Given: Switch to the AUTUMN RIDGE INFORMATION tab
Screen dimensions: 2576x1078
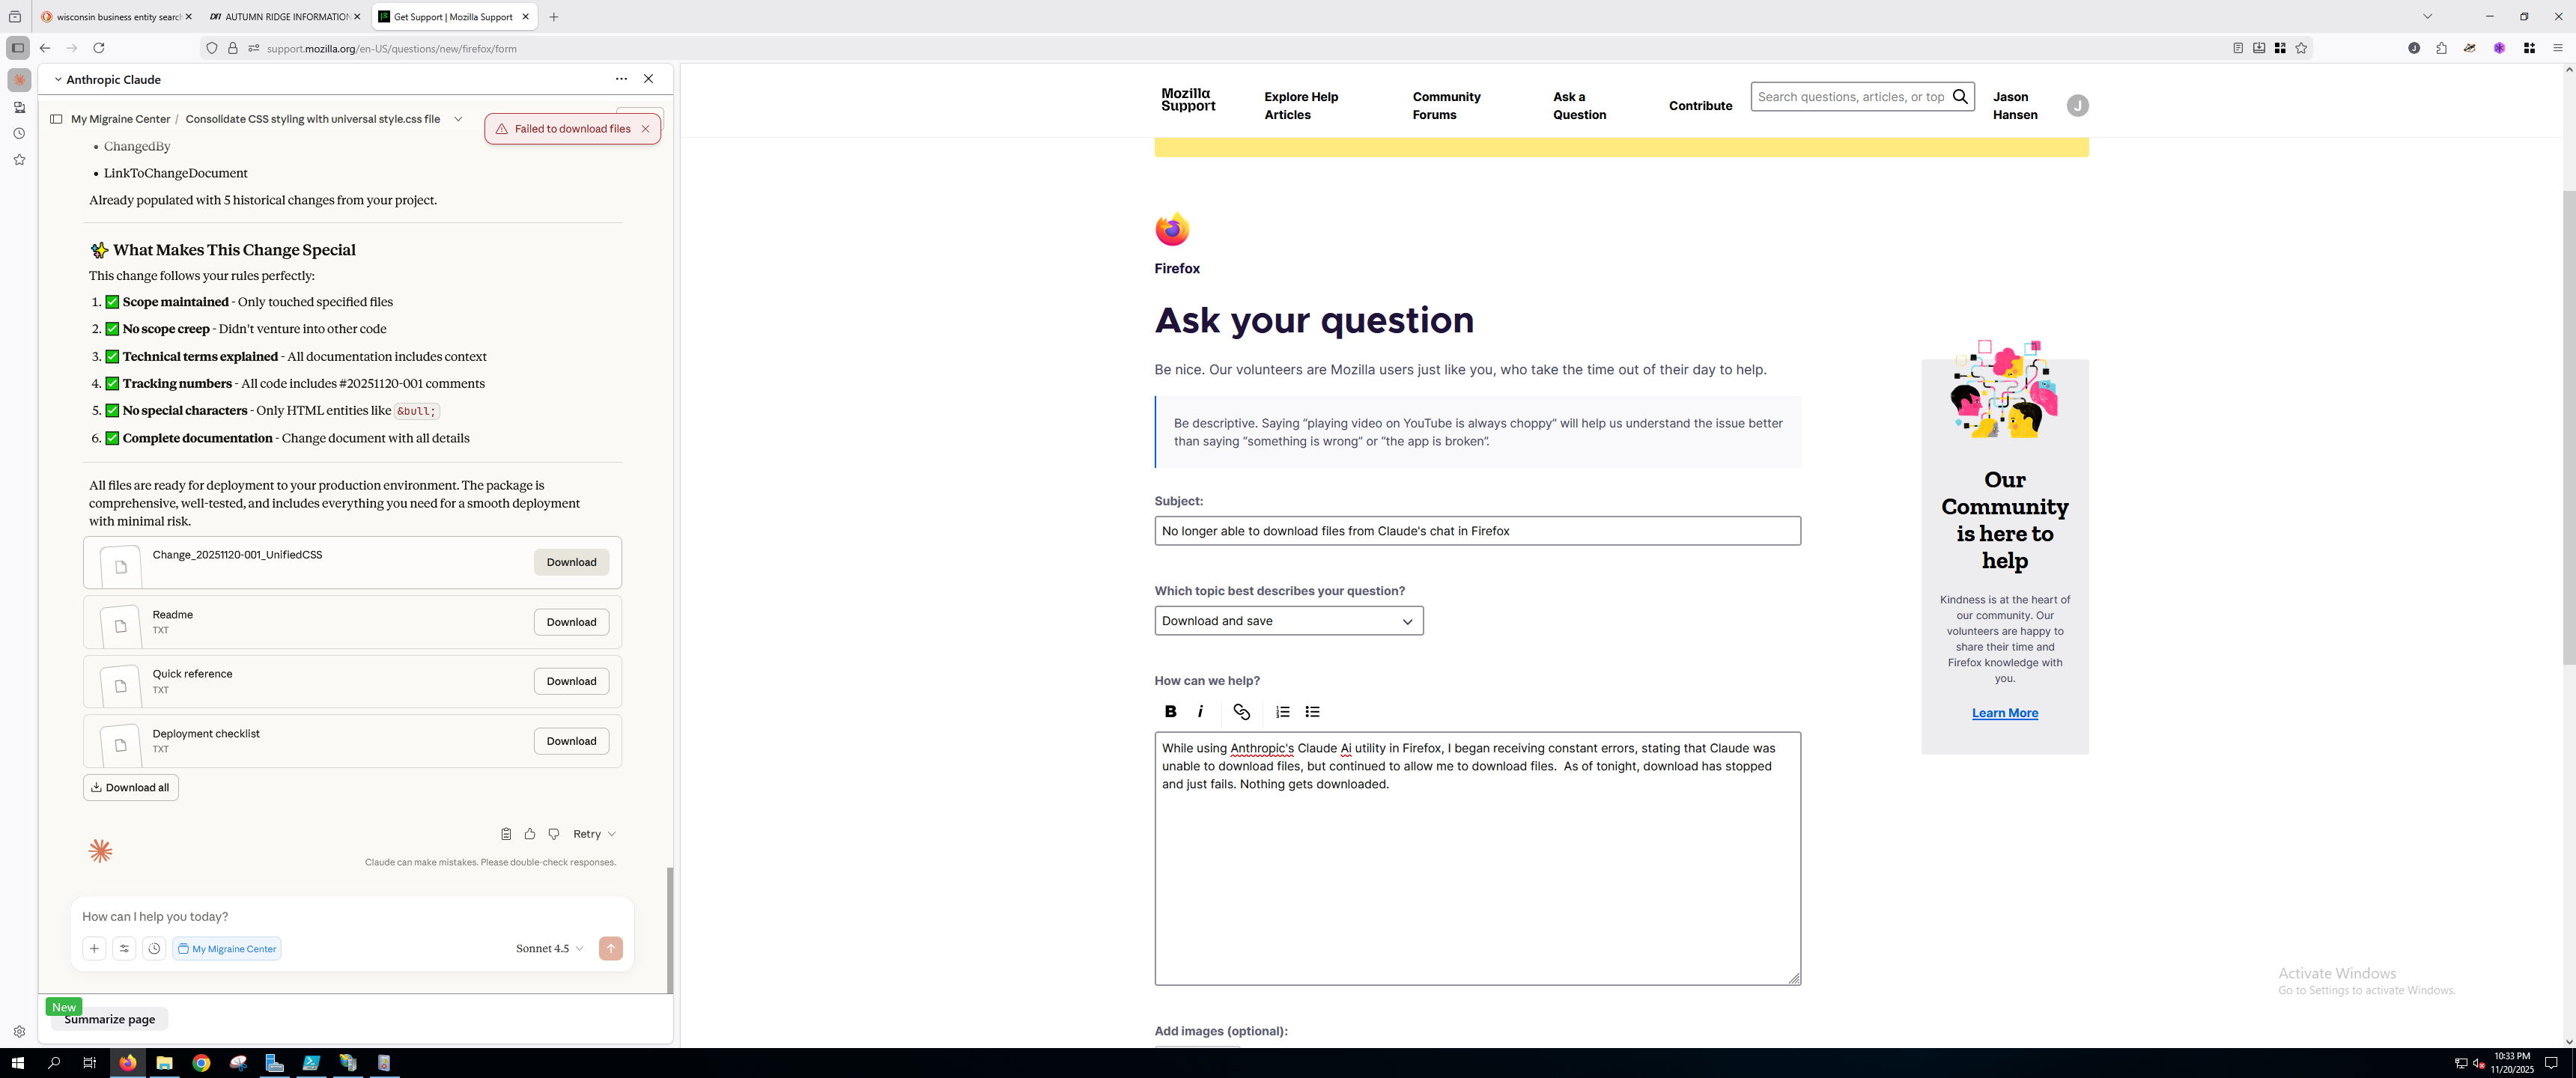Looking at the screenshot, I should [x=285, y=17].
